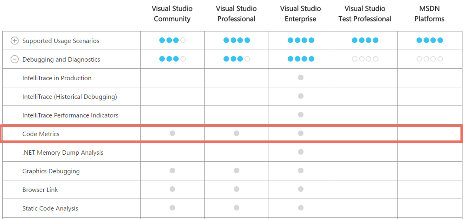The width and height of the screenshot is (465, 219).
Task: Select the MSDN Platforms column header
Action: point(429,14)
